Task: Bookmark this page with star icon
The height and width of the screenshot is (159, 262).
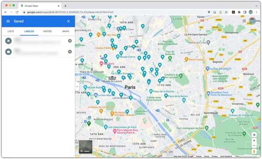Action: coord(226,12)
